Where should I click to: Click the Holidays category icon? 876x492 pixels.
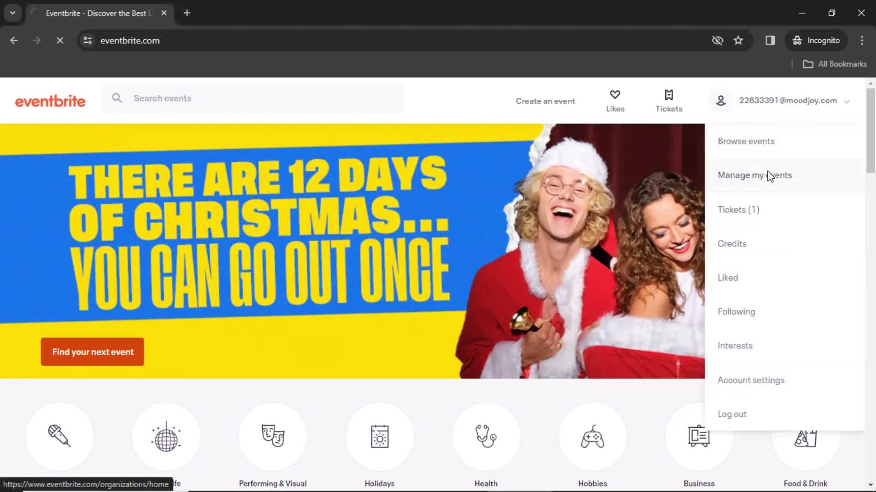pos(380,437)
